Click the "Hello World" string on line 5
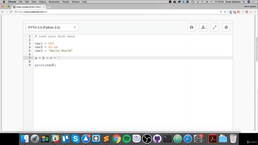 pos(60,51)
